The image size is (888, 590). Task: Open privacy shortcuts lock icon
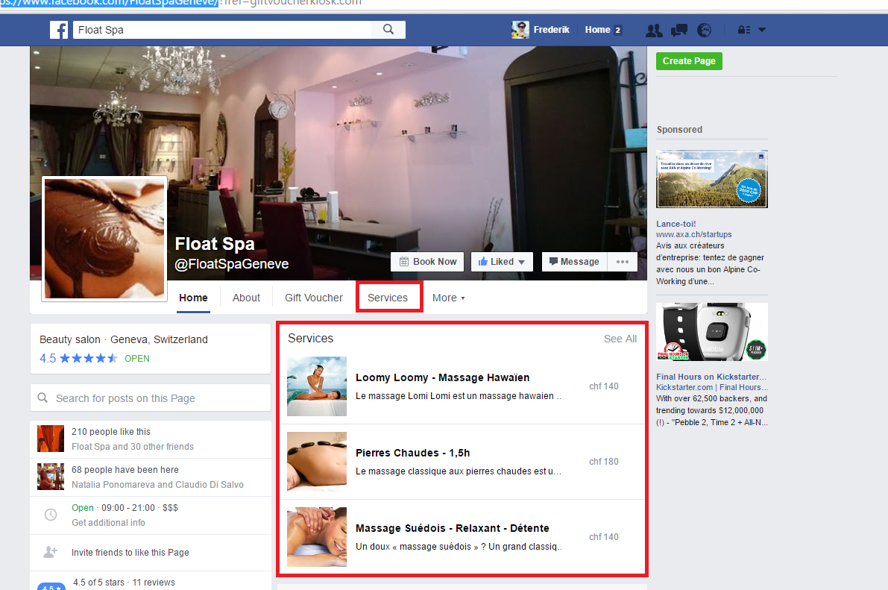click(x=744, y=30)
